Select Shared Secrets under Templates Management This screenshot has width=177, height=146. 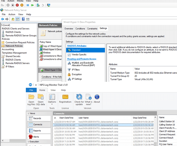pyautogui.click(x=13, y=56)
